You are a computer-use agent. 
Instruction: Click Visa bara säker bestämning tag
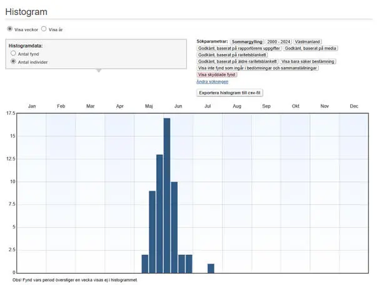coord(308,61)
